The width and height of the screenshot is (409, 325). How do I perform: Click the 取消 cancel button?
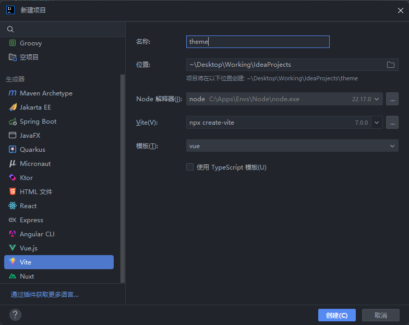(381, 315)
